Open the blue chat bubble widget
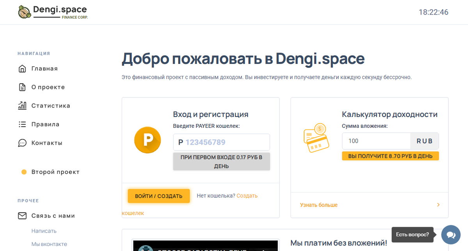 coord(451,235)
